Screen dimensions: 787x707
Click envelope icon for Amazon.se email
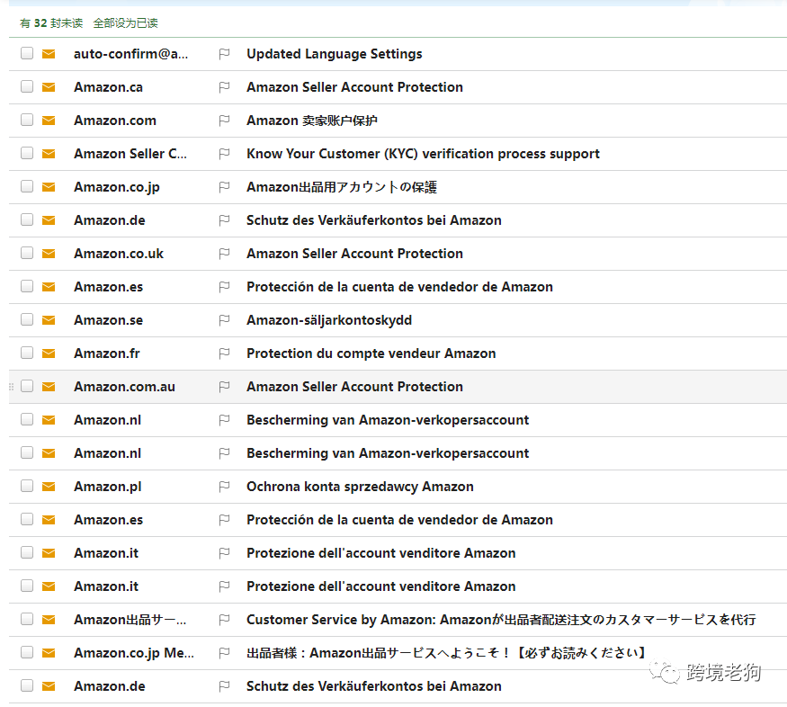pos(49,320)
